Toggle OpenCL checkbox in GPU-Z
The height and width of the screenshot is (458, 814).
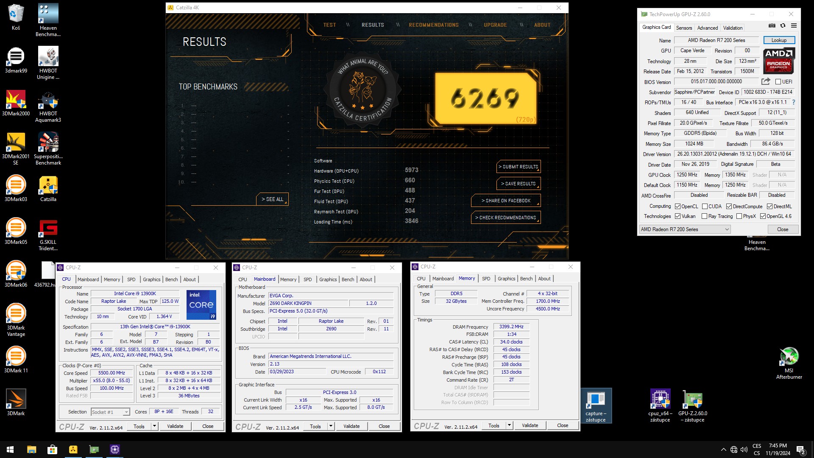pos(677,207)
